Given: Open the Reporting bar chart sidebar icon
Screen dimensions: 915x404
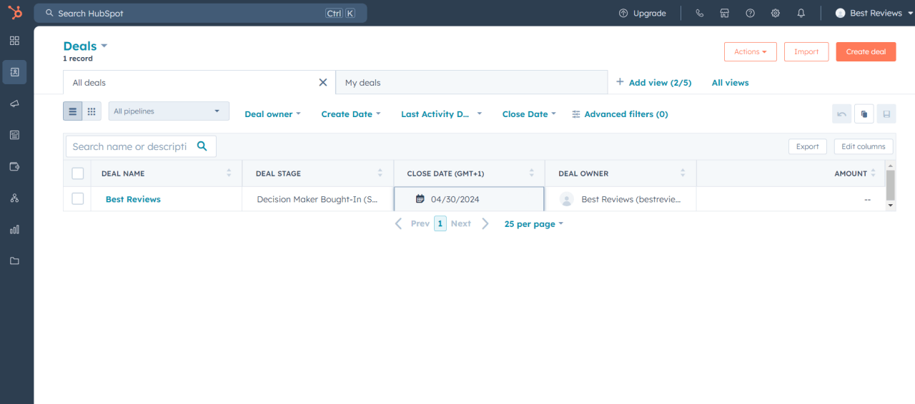Looking at the screenshot, I should tap(14, 229).
